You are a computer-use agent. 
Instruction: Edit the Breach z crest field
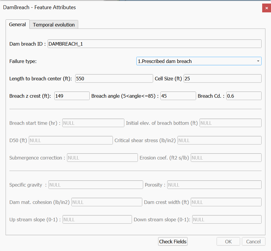(72, 96)
